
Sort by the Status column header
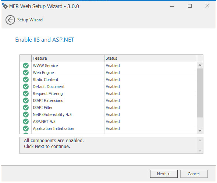(150, 58)
